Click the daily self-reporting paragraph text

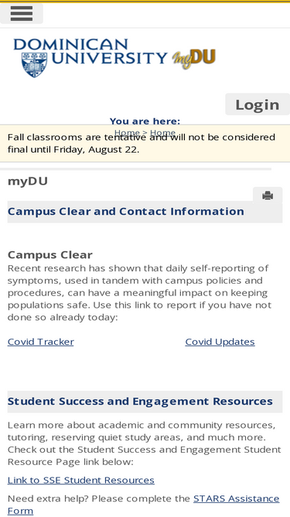140,293
